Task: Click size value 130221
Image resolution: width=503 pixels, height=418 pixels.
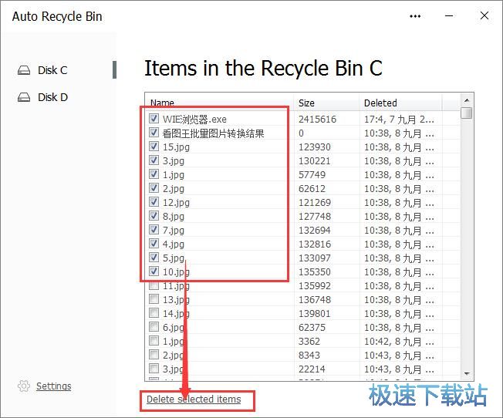Action: coord(315,160)
